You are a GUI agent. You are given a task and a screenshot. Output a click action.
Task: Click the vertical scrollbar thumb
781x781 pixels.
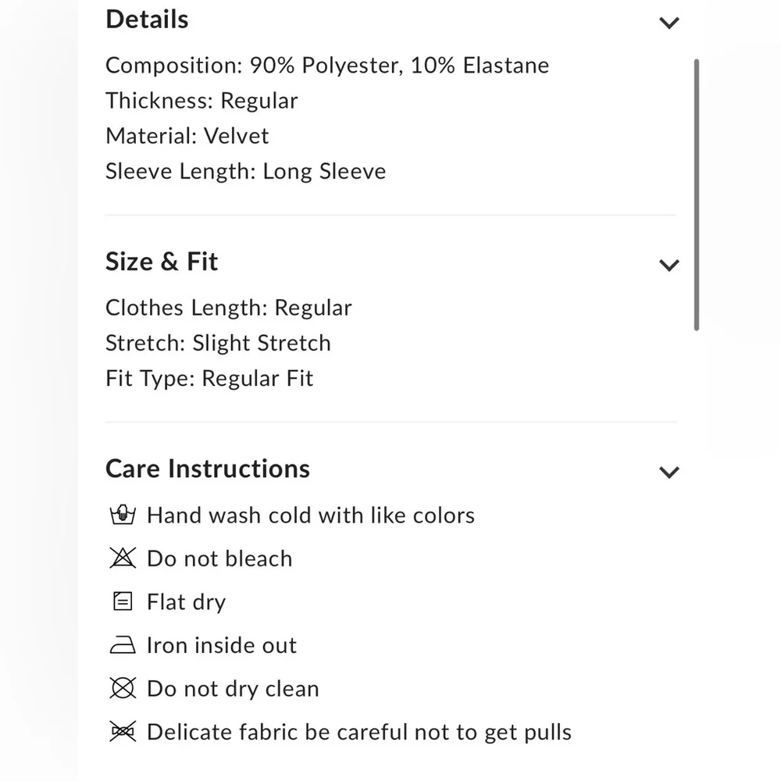[x=696, y=195]
